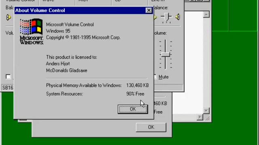The width and height of the screenshot is (259, 145).
Task: Adjust the Line In balance slider
Action: 166,17
